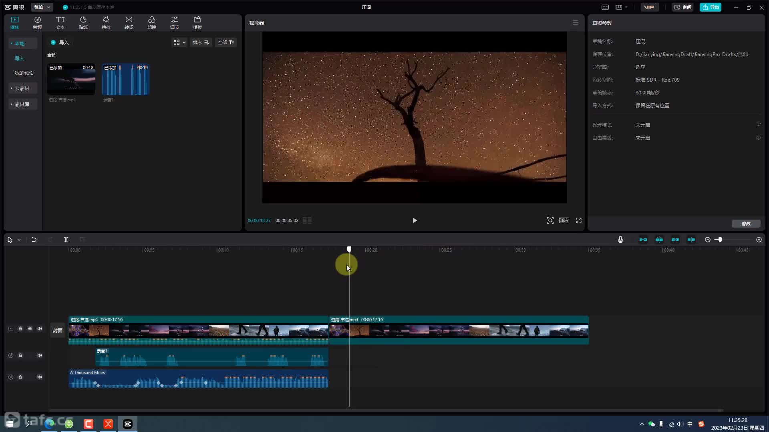Choose the pointer selection tool
Image resolution: width=769 pixels, height=432 pixels.
tap(10, 240)
